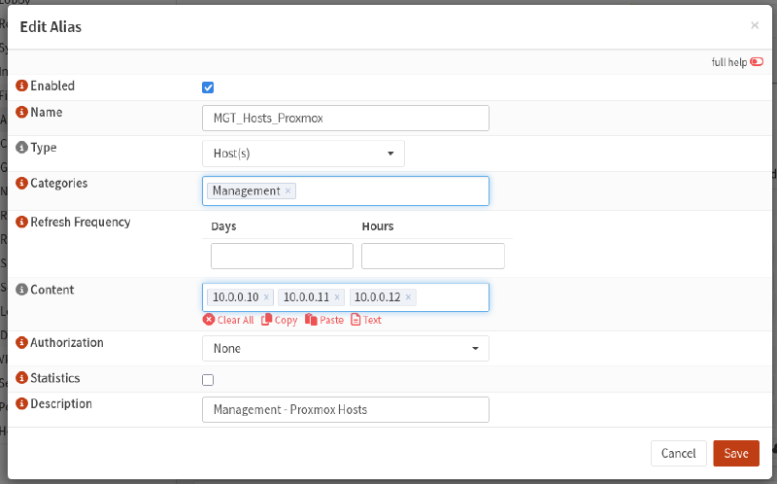
Task: Click the info icon next to Content
Action: 21,290
